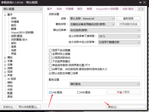This screenshot has height=112, width=149.
Task: Click the 自定义配色 button
Action: click(123, 92)
